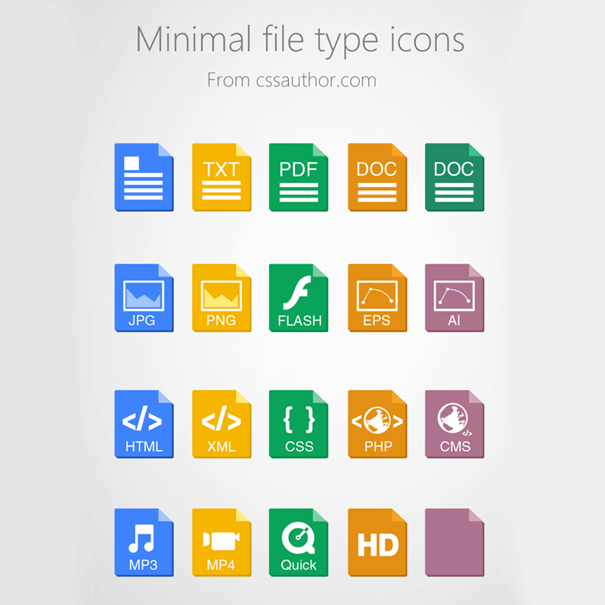Select the TXT file icon
Viewport: 605px width, 605px height.
(222, 178)
